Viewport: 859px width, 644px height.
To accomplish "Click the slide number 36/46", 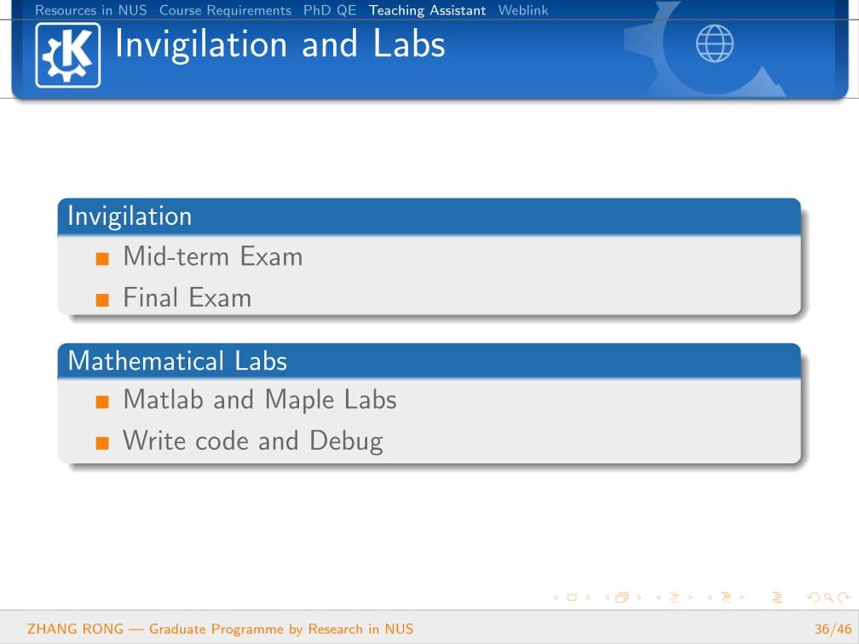I will coord(833,629).
